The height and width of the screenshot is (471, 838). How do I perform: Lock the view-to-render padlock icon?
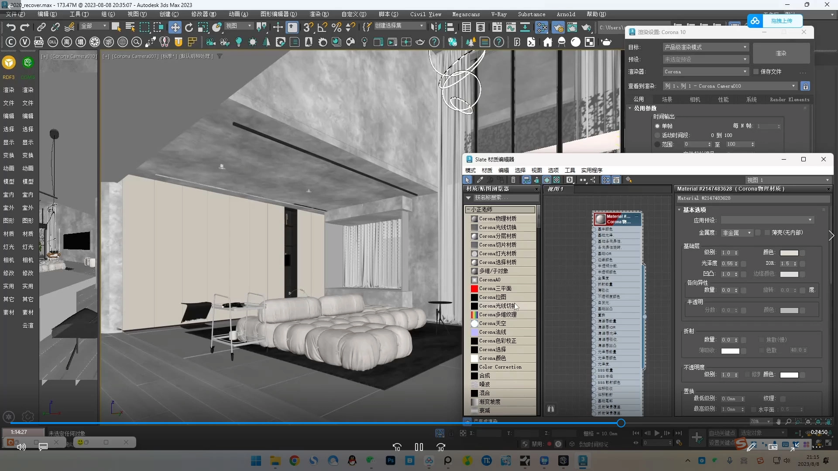[805, 86]
